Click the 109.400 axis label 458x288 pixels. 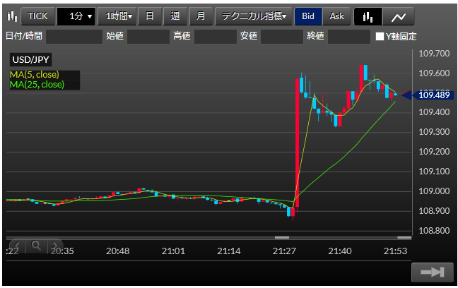point(434,112)
